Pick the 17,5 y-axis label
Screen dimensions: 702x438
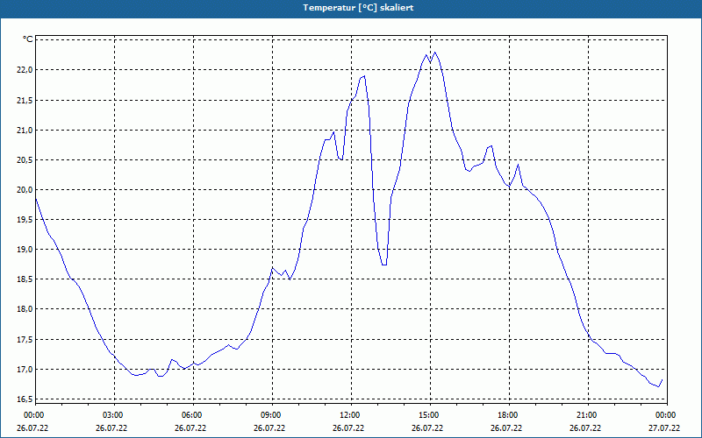(25, 340)
